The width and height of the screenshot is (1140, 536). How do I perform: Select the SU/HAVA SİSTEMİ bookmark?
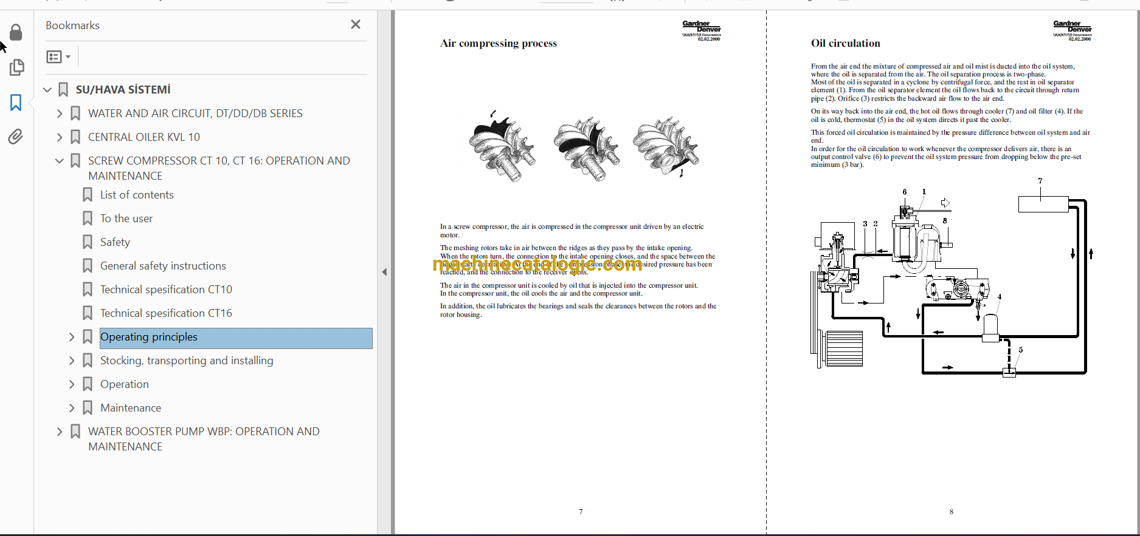(123, 90)
